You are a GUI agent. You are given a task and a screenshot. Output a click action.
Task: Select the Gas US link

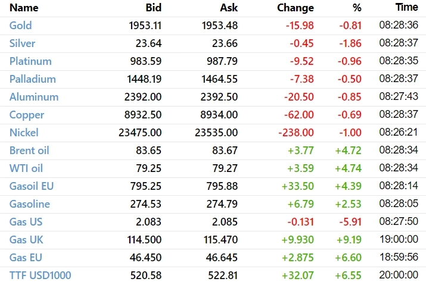tap(26, 222)
